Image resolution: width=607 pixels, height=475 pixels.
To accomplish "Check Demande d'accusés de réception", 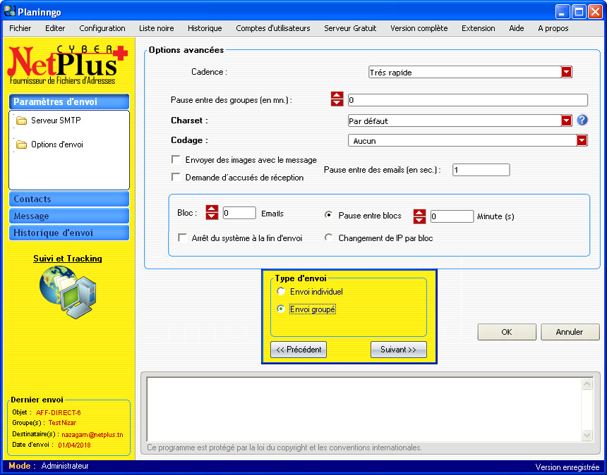I will tap(176, 177).
